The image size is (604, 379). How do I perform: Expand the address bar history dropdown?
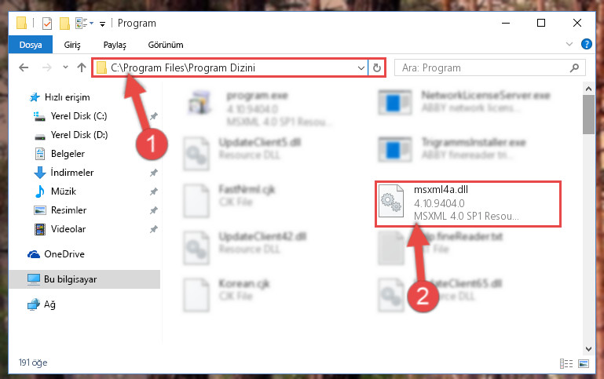point(361,68)
